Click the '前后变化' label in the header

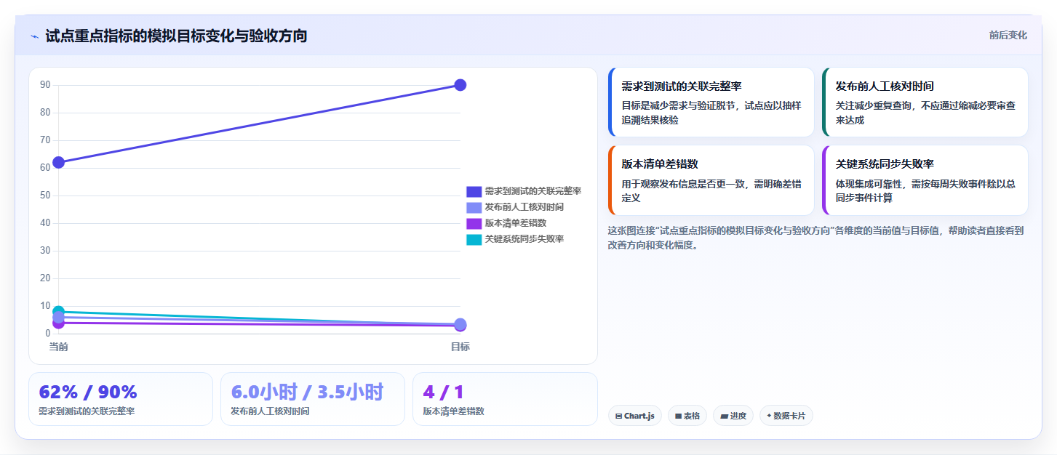point(1008,35)
